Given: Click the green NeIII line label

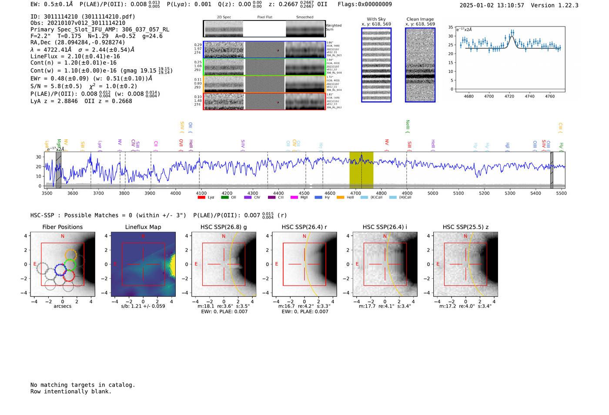Looking at the screenshot, I should 408,126.
